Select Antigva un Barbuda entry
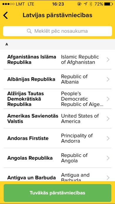Image resolution: width=115 pixels, height=204 pixels. [x=58, y=174]
